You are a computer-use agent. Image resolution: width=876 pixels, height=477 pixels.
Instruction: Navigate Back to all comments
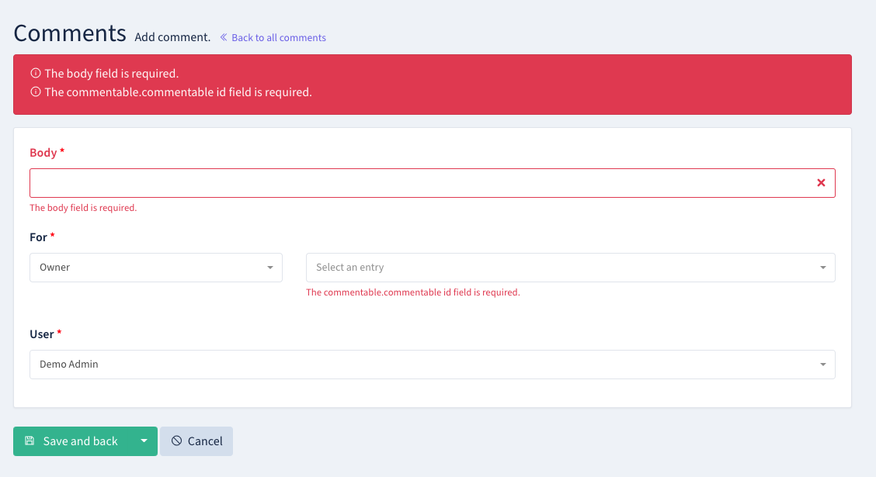click(278, 37)
